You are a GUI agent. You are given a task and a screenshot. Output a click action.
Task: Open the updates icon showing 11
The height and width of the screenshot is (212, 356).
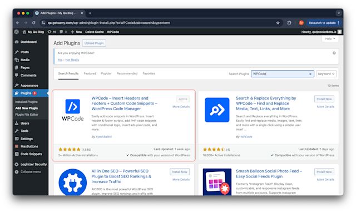point(52,32)
